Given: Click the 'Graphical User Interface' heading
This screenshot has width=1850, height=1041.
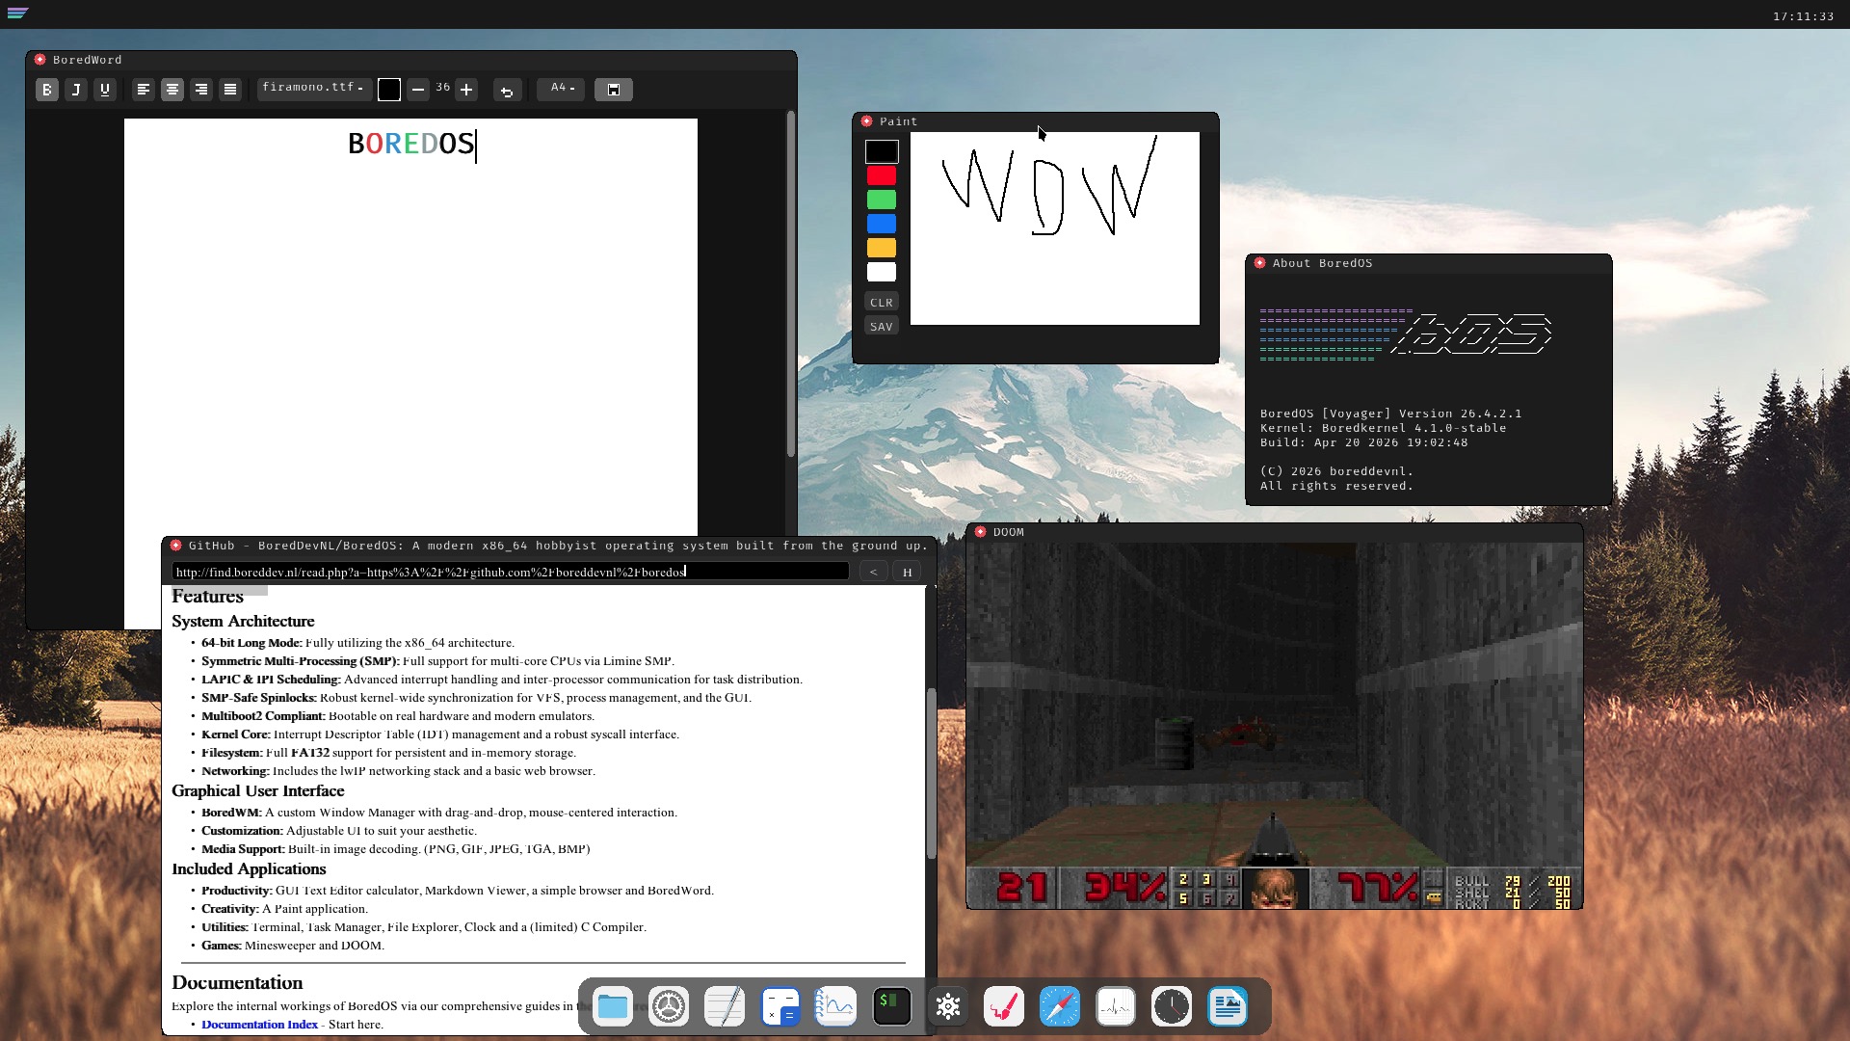Looking at the screenshot, I should pyautogui.click(x=257, y=791).
